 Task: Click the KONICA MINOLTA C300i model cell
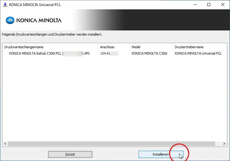(149, 53)
